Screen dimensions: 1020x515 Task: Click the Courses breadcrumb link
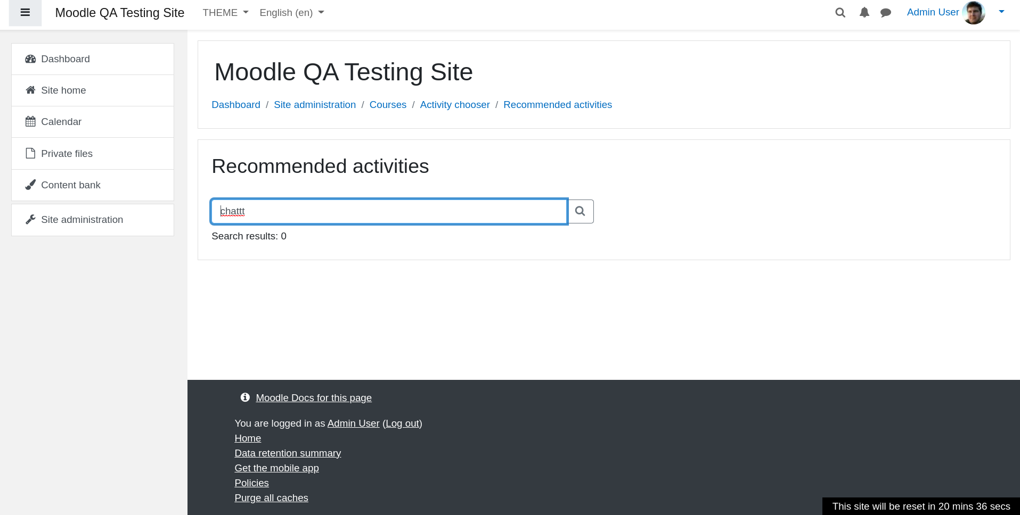(x=388, y=105)
